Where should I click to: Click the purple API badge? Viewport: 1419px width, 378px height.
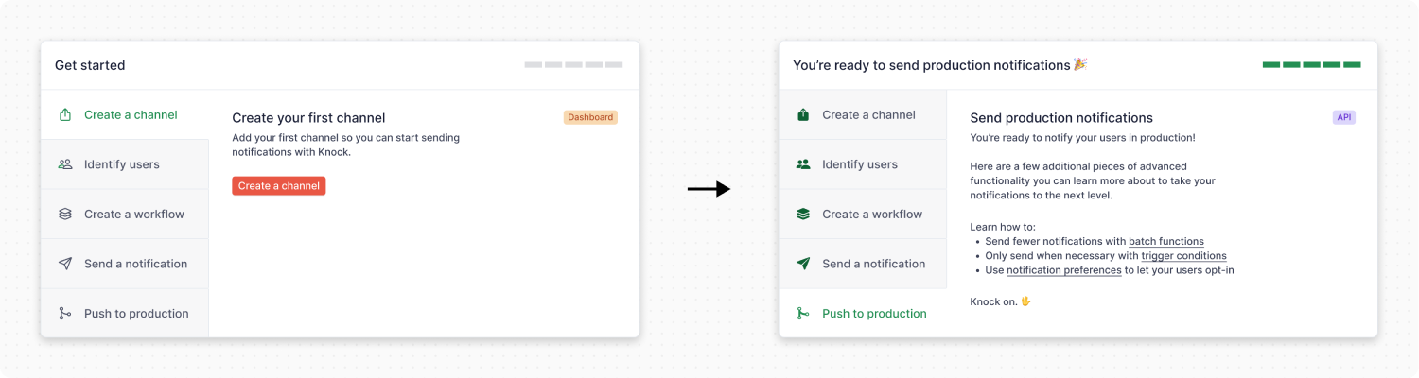[1343, 118]
